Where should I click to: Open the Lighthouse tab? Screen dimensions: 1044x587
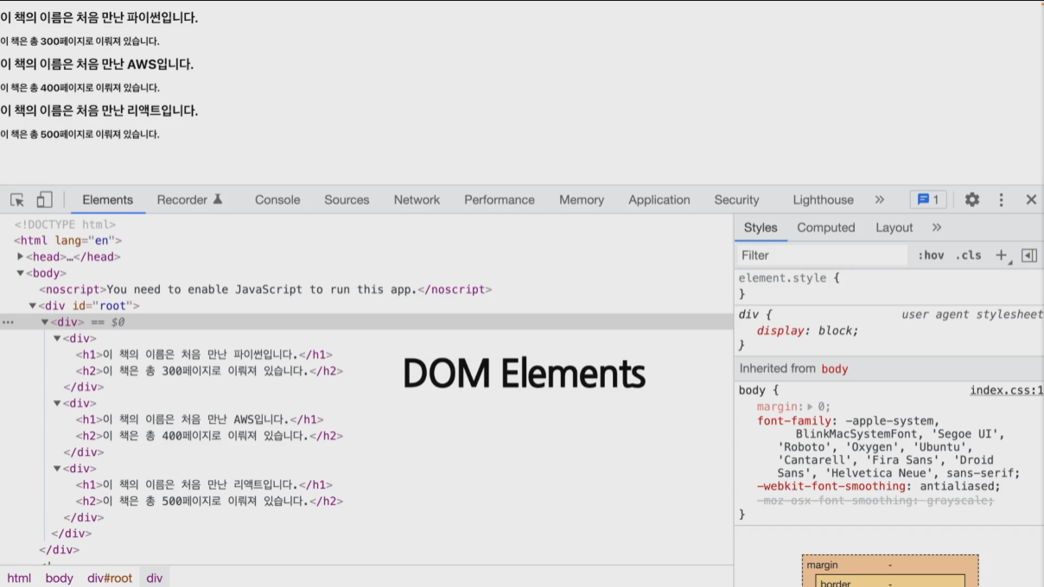point(824,199)
